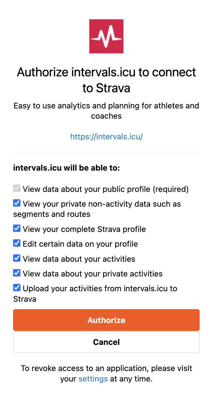Uncheck the private activities checkbox
Screen dimensions: 215x394
17,273
